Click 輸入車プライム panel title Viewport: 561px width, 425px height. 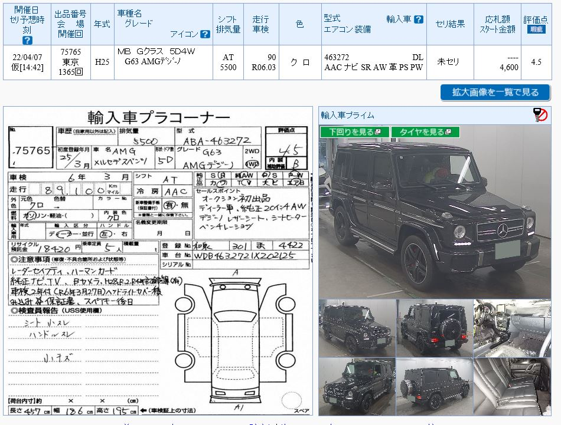pyautogui.click(x=347, y=116)
